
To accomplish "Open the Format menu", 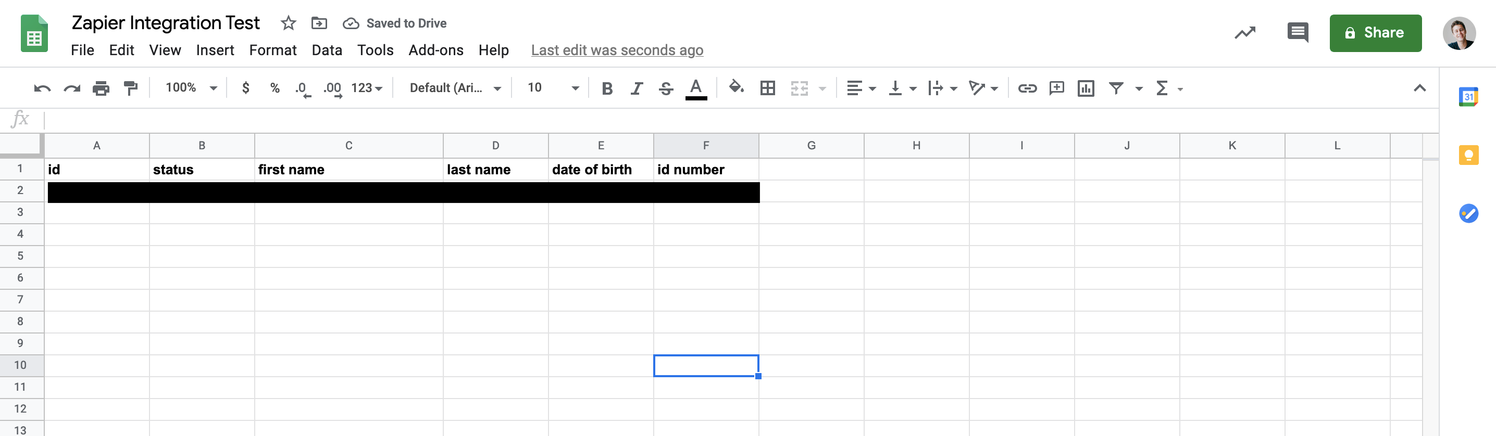I will coord(273,50).
